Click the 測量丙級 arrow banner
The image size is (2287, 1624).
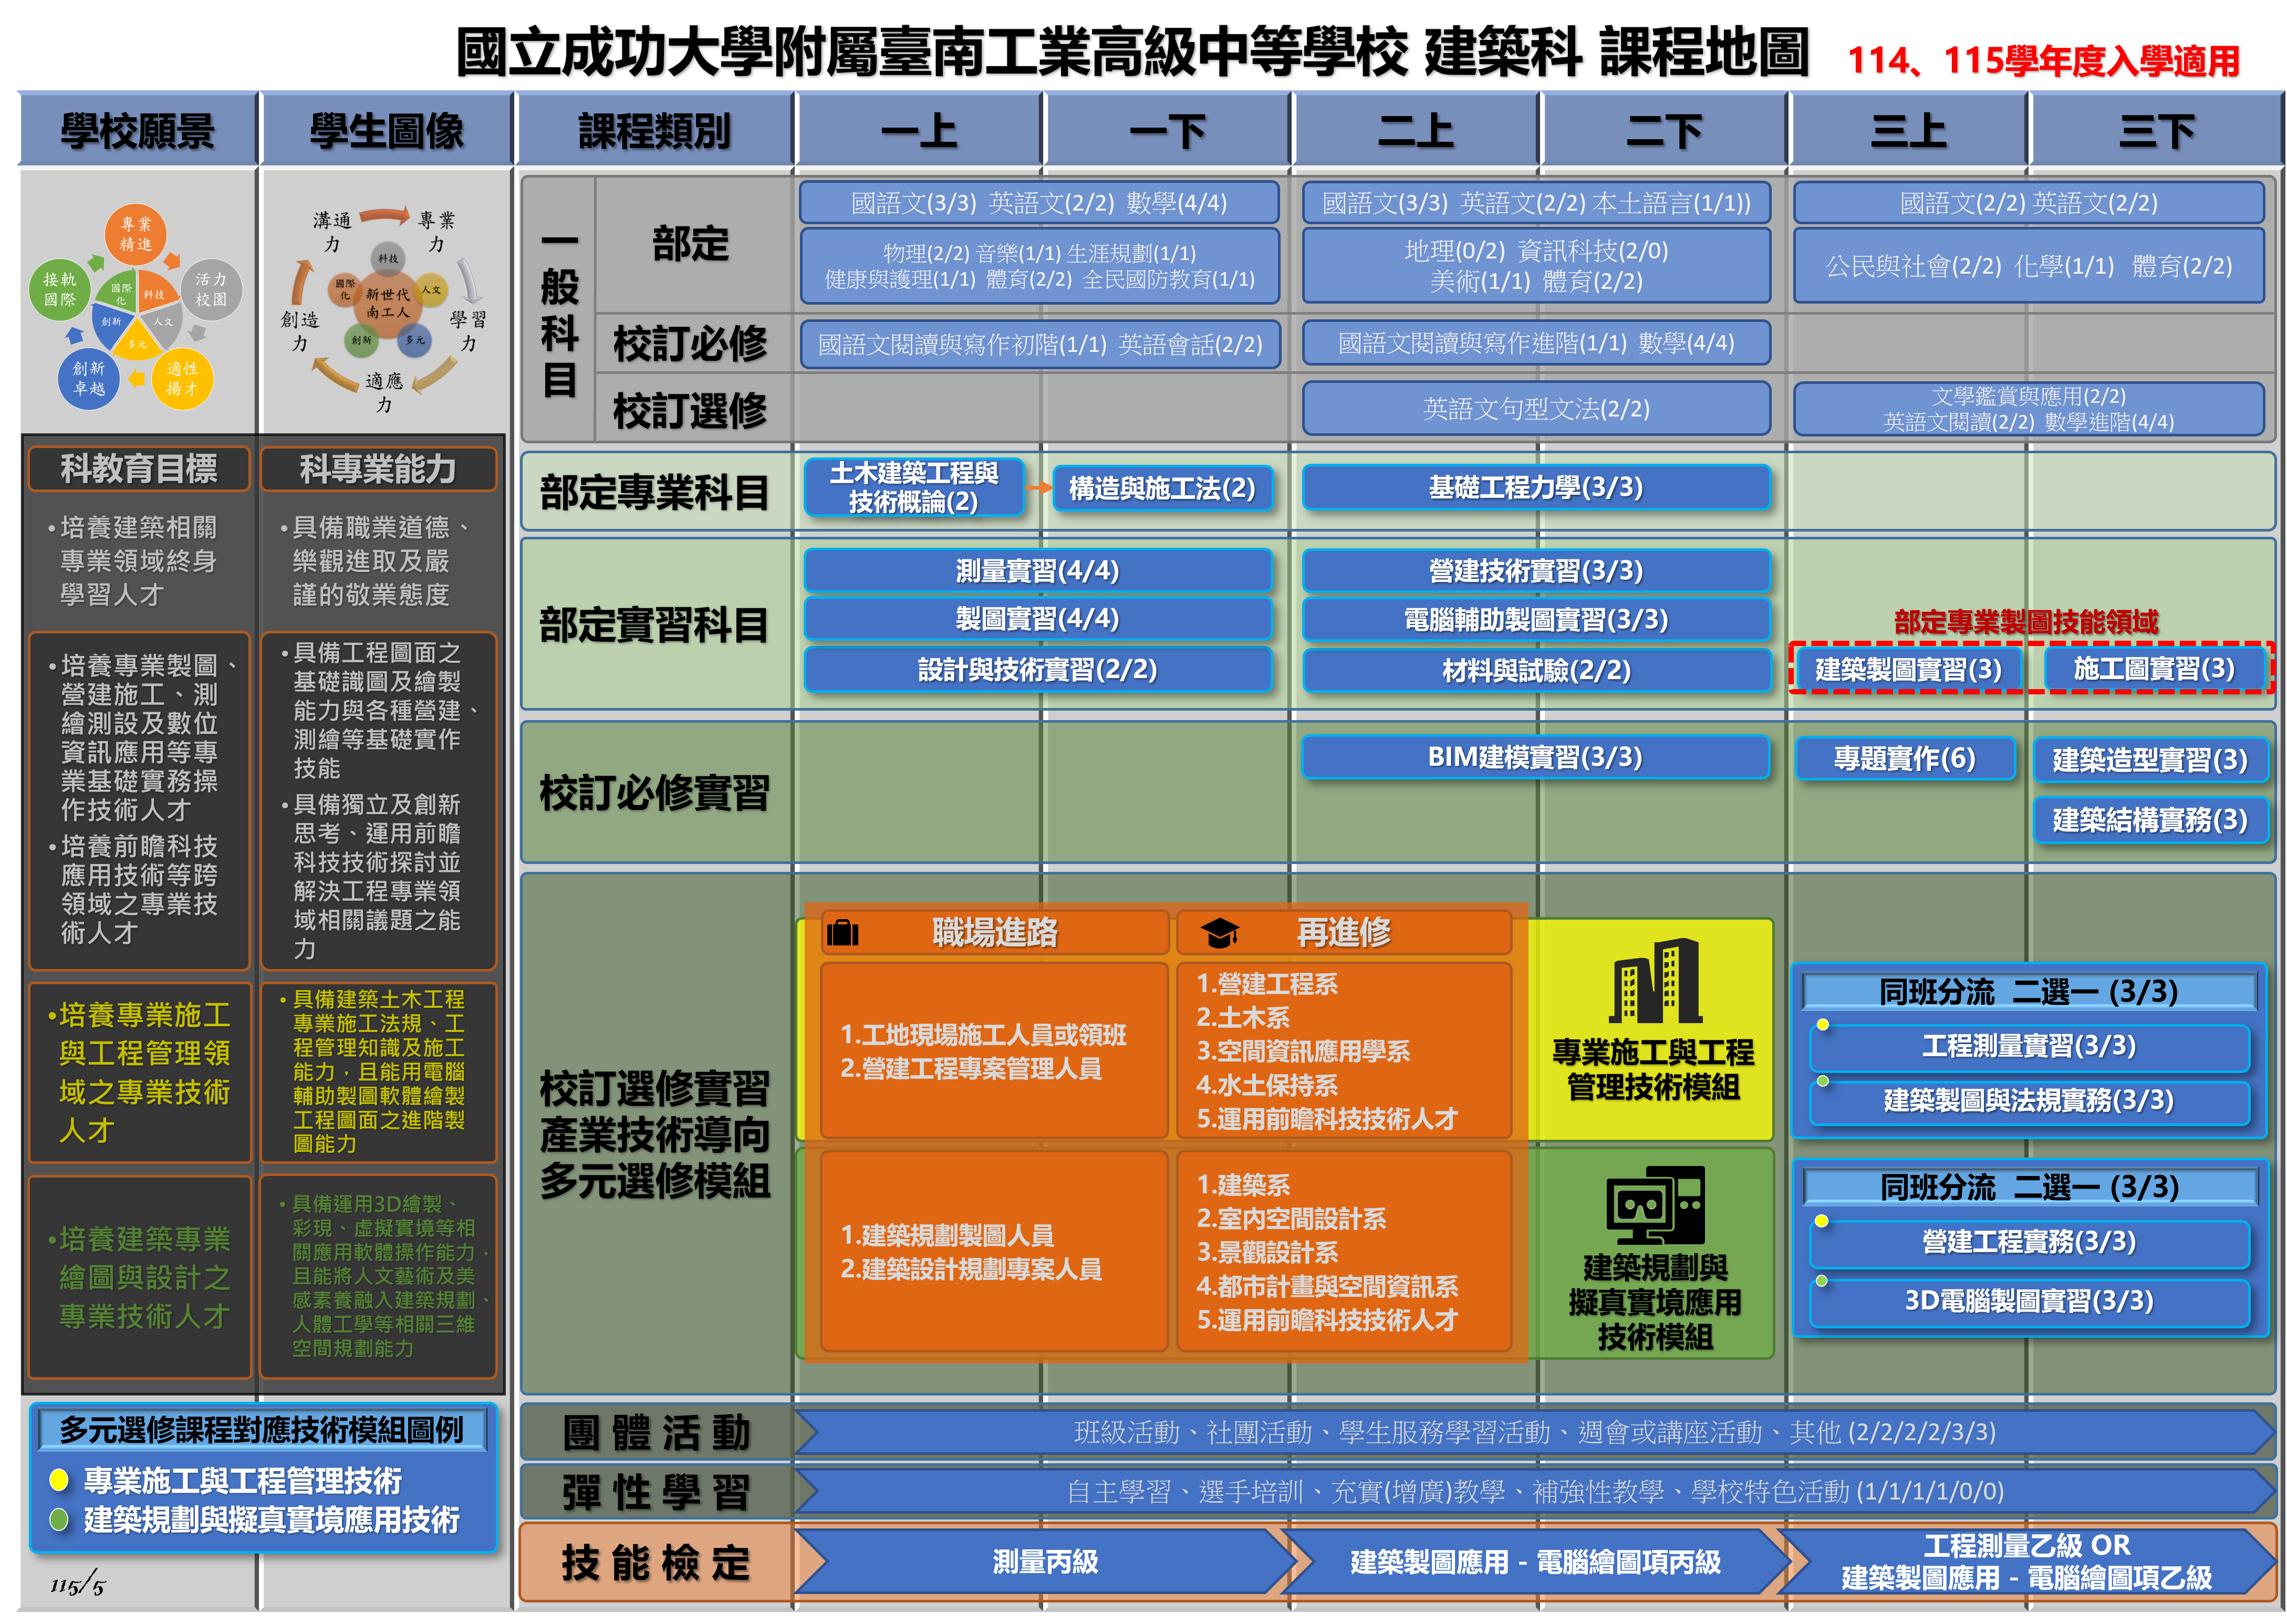[1044, 1561]
